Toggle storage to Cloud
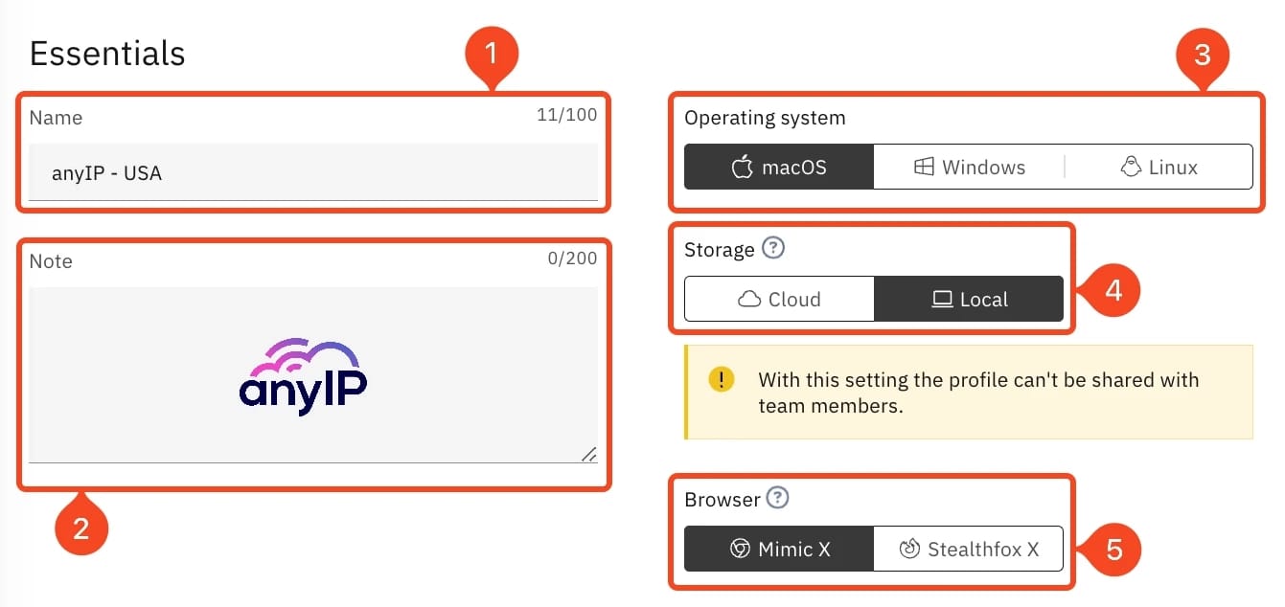 pos(779,298)
